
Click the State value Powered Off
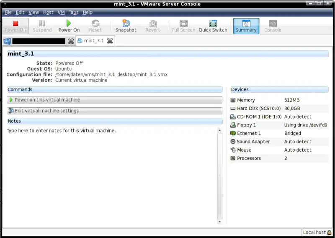pos(69,63)
